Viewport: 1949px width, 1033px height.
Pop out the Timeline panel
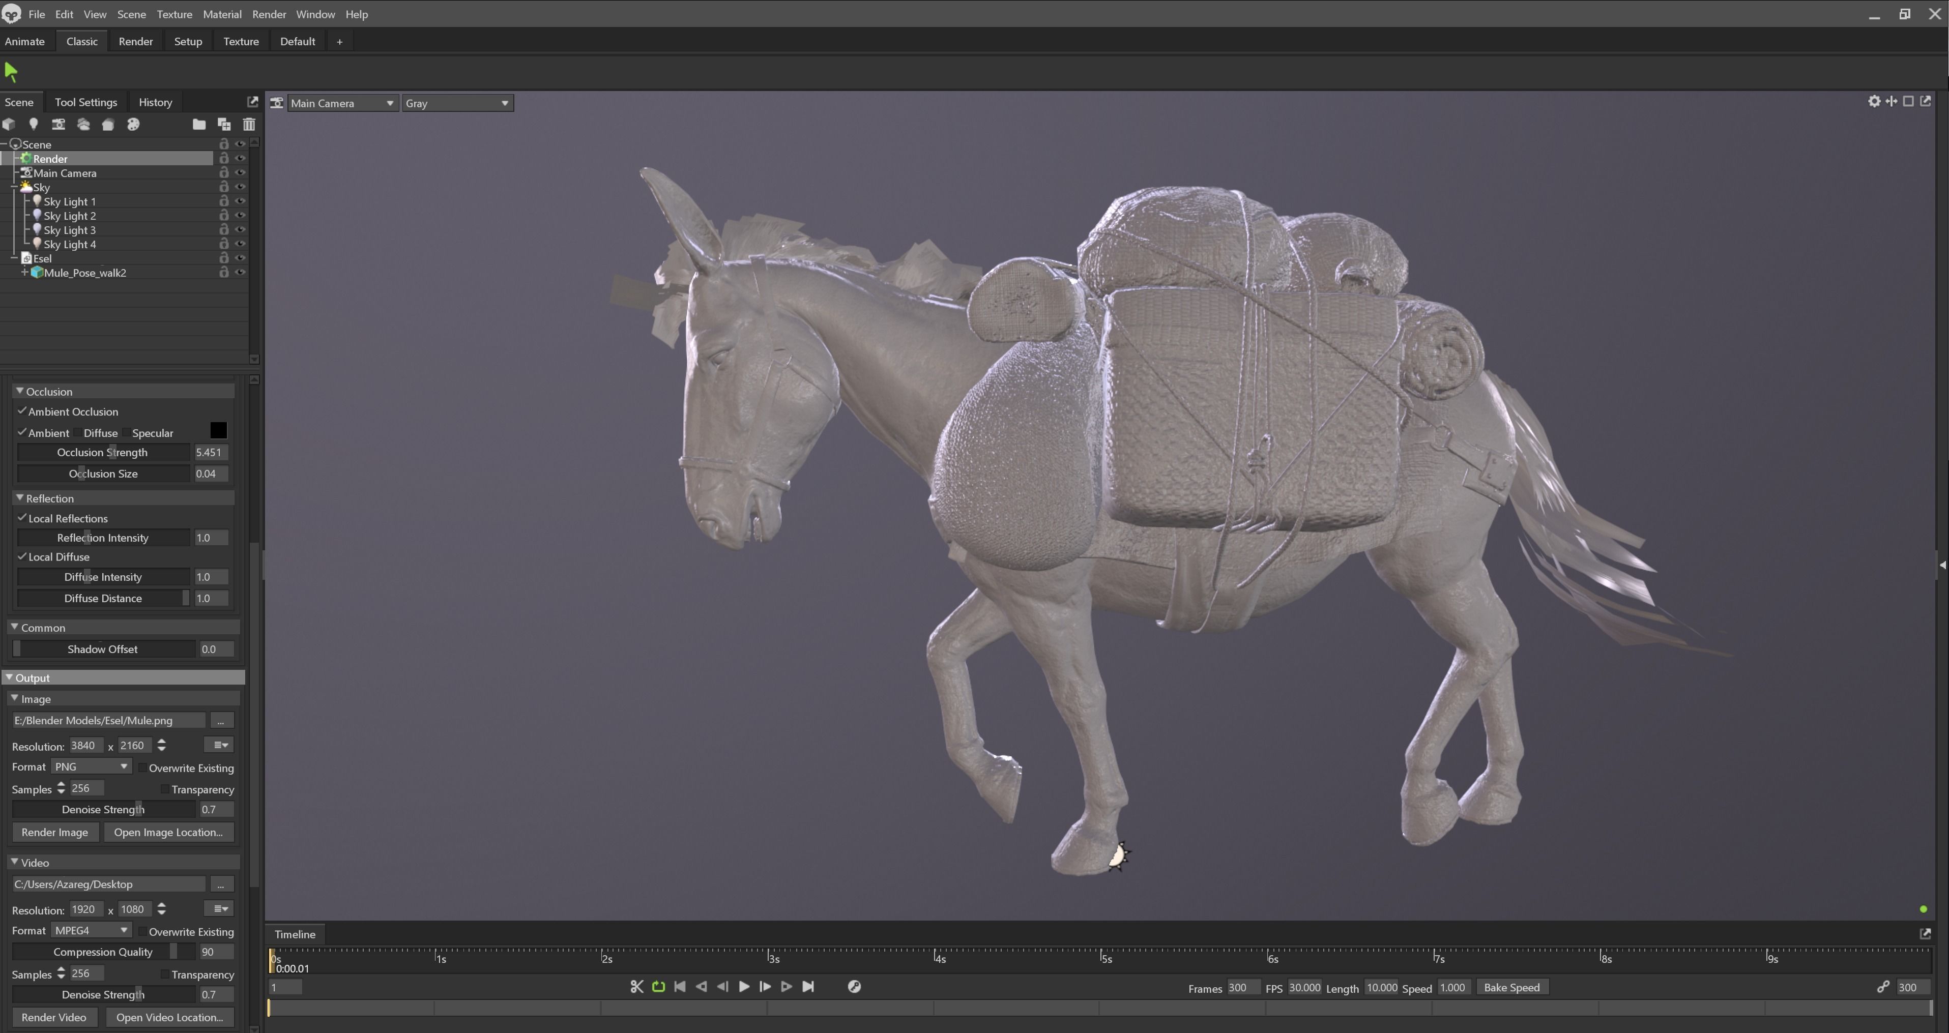tap(1926, 934)
